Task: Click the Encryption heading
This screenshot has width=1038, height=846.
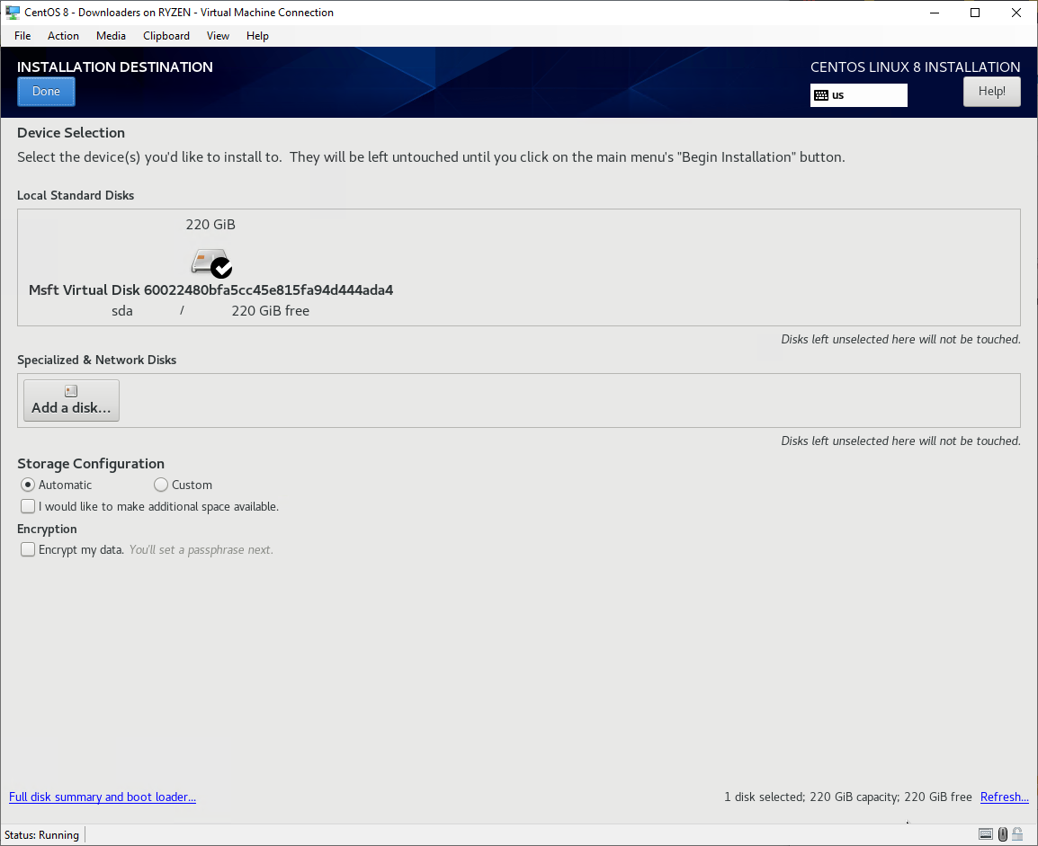Action: 47,530
